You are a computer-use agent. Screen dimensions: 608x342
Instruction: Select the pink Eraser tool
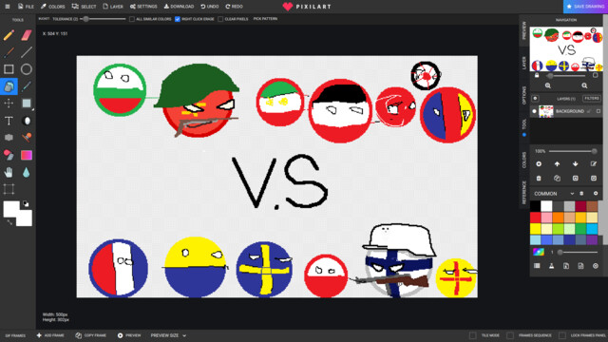point(27,35)
